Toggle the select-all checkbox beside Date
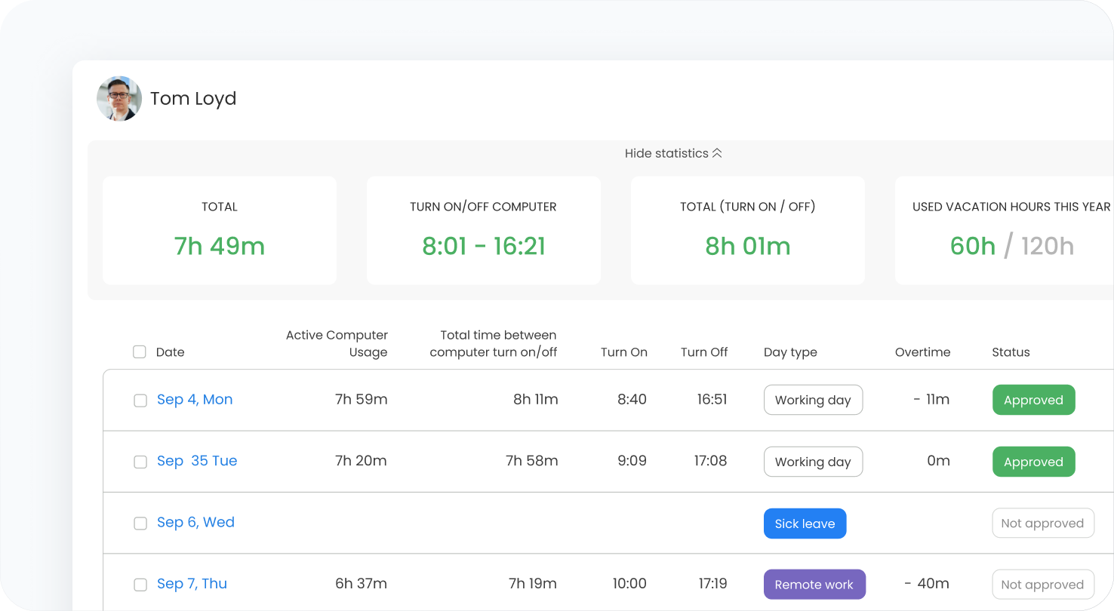1114x611 pixels. [x=140, y=352]
